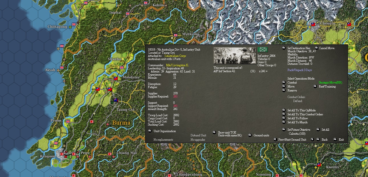Click the Pegu city label
This screenshot has height=177, width=368.
(85, 153)
